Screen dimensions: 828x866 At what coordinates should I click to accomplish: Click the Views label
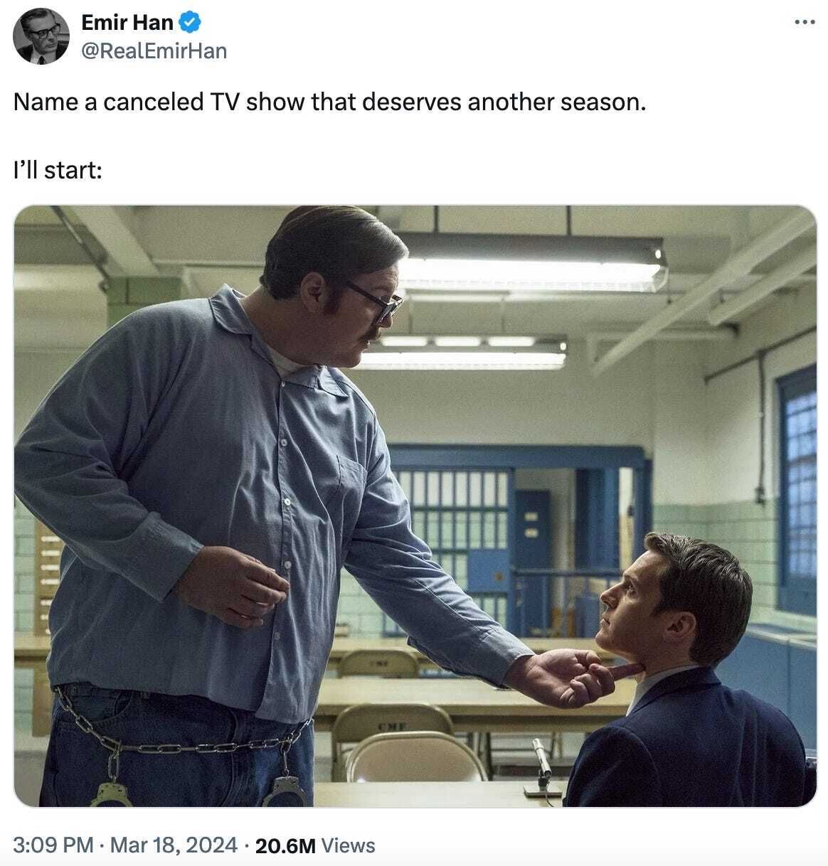click(348, 845)
